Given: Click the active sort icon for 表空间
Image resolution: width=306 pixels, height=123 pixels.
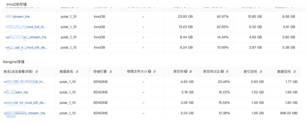Looking at the screenshot, I should [191, 71].
